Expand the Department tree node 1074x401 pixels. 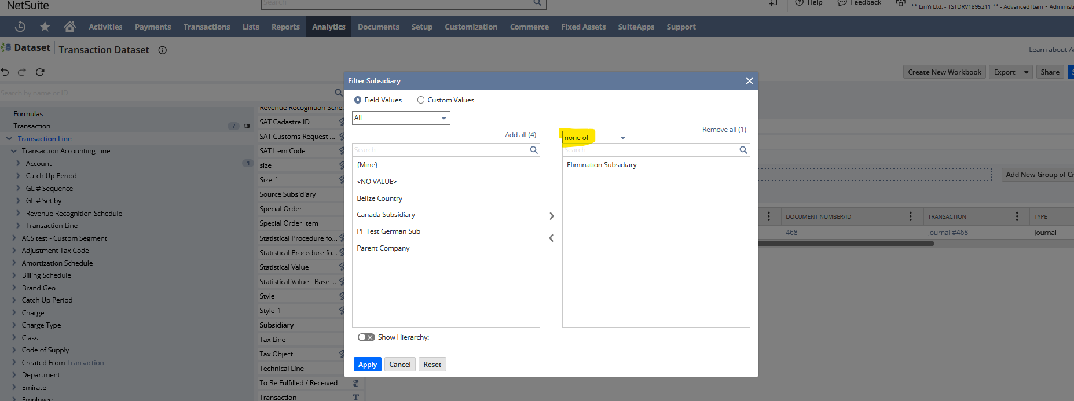click(x=14, y=375)
